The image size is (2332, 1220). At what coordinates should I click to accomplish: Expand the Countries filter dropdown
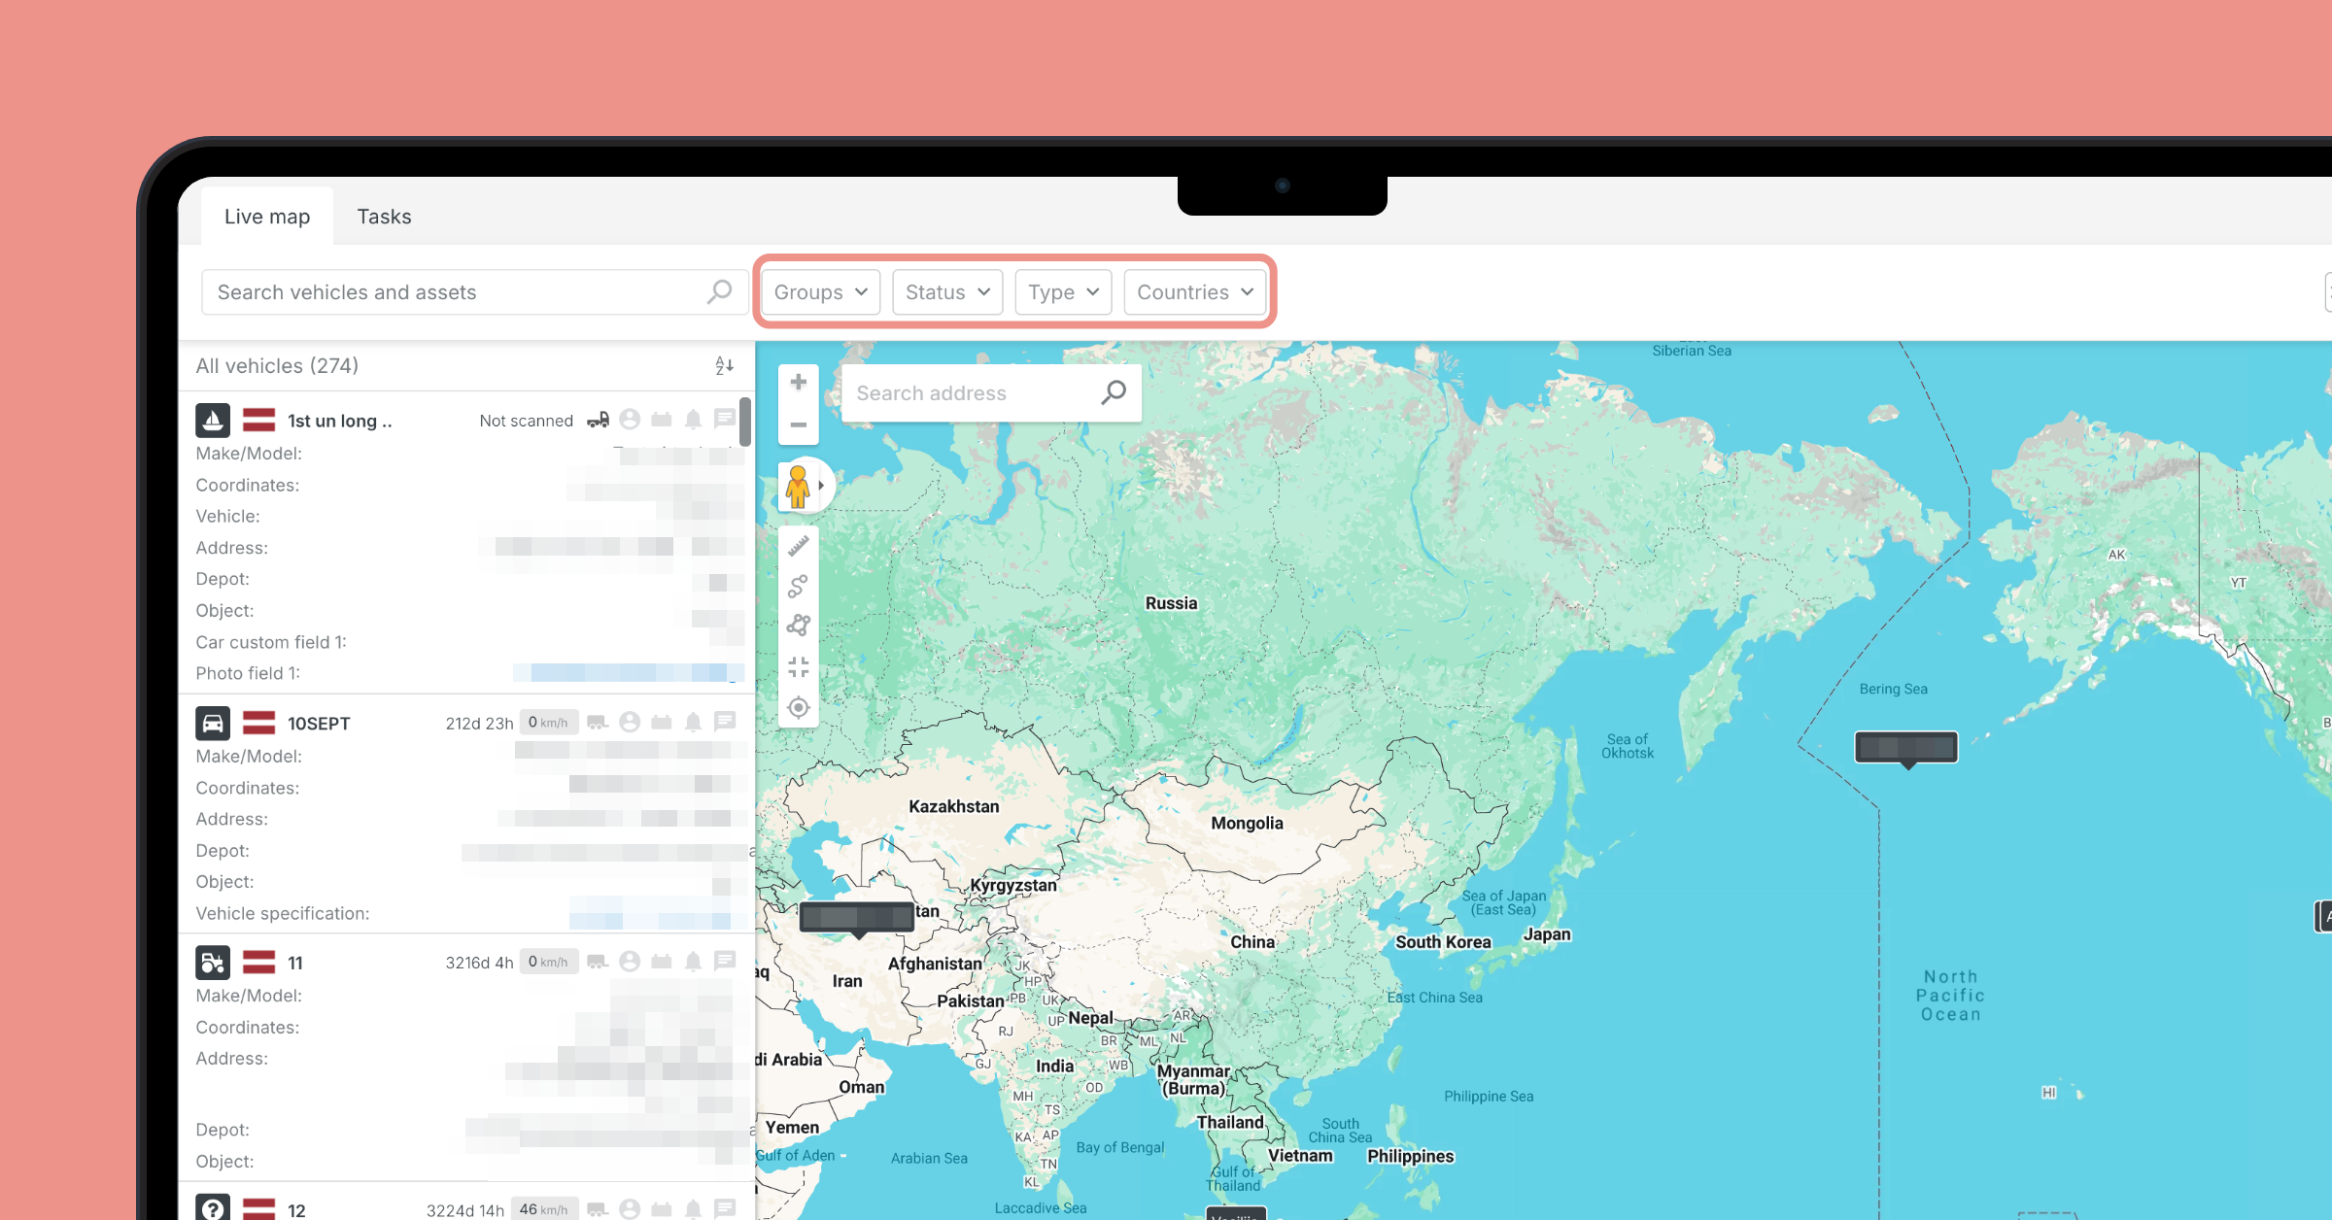1195,292
